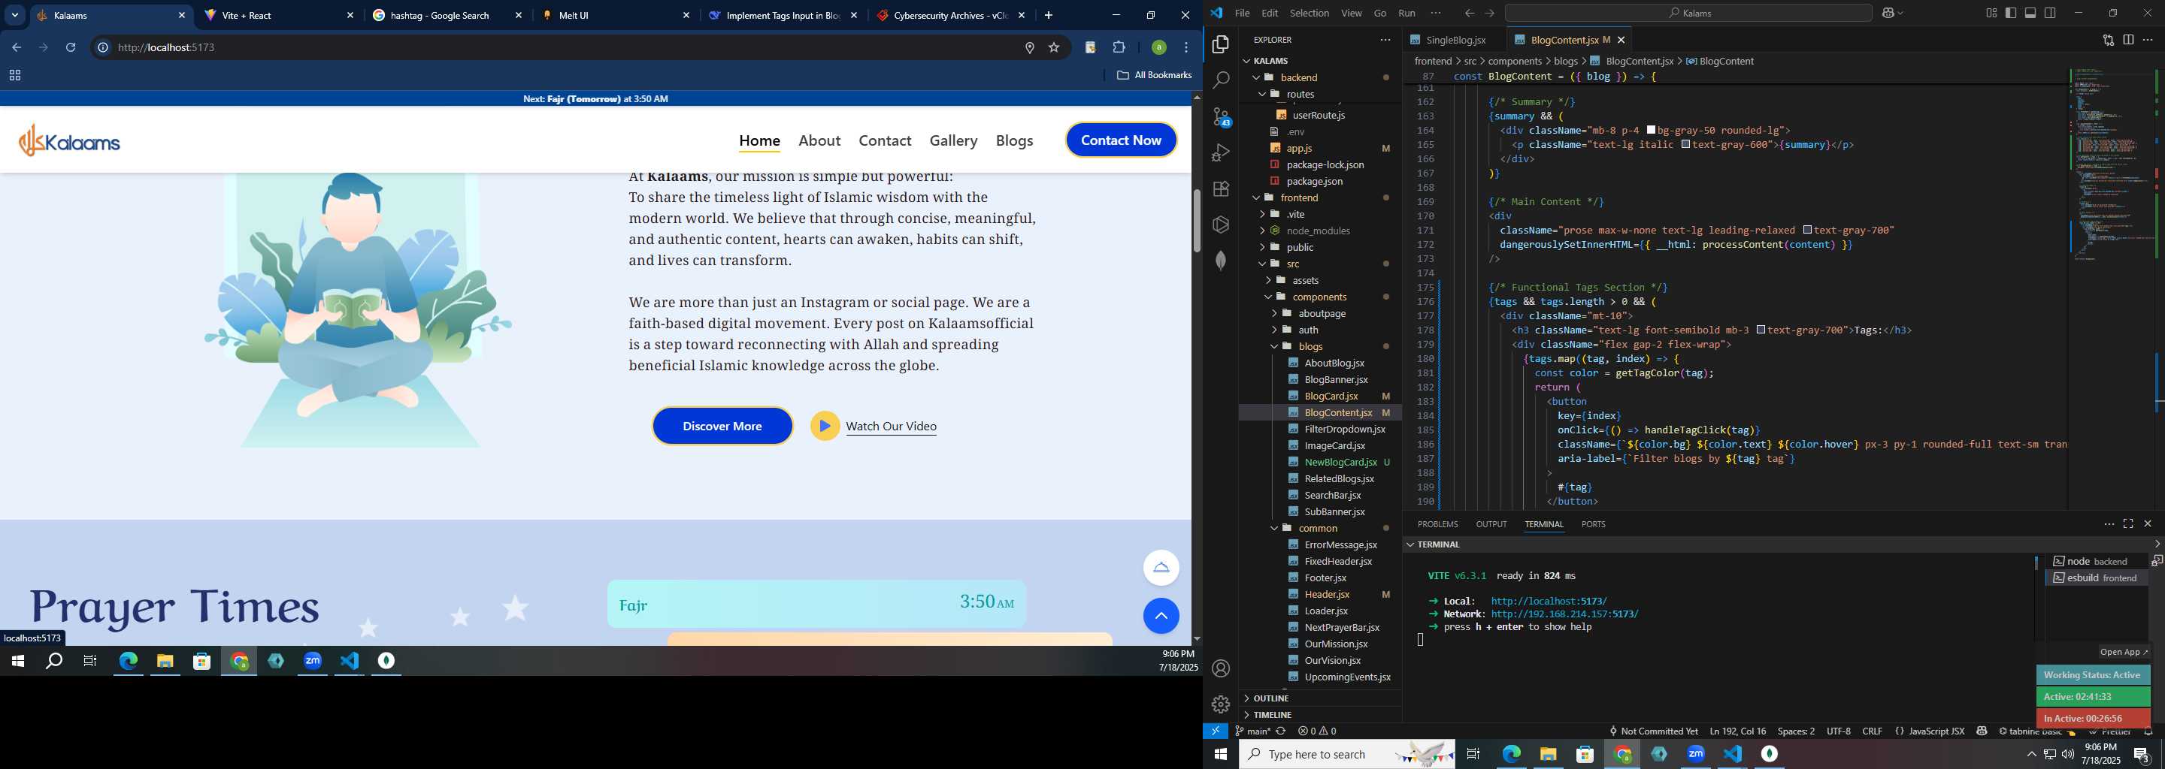The width and height of the screenshot is (2165, 769).
Task: Switch to the PROBLEMS panel tab
Action: [x=1437, y=524]
